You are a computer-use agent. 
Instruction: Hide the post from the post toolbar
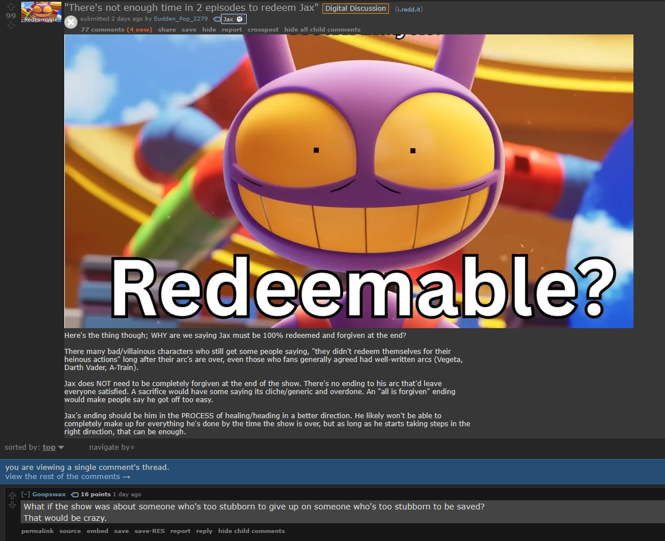[x=209, y=30]
